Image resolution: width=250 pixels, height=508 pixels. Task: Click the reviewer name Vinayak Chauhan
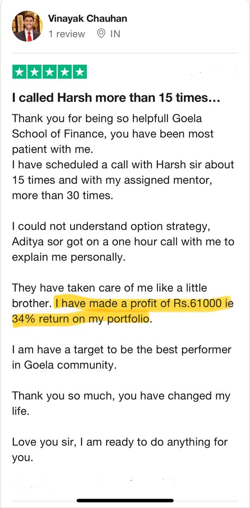pos(88,18)
